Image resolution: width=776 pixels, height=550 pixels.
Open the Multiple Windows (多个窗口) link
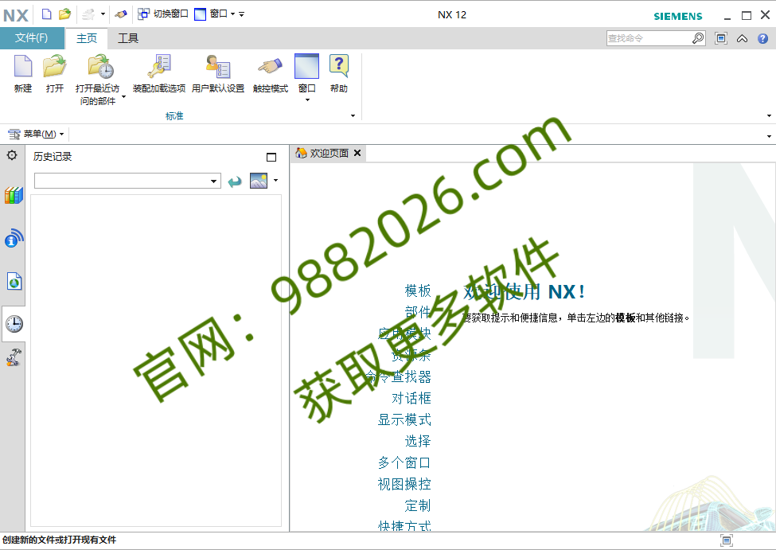(404, 463)
